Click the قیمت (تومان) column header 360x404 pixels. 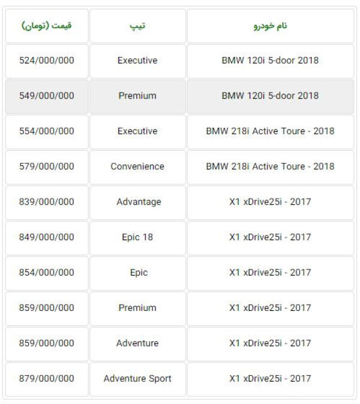coord(47,26)
